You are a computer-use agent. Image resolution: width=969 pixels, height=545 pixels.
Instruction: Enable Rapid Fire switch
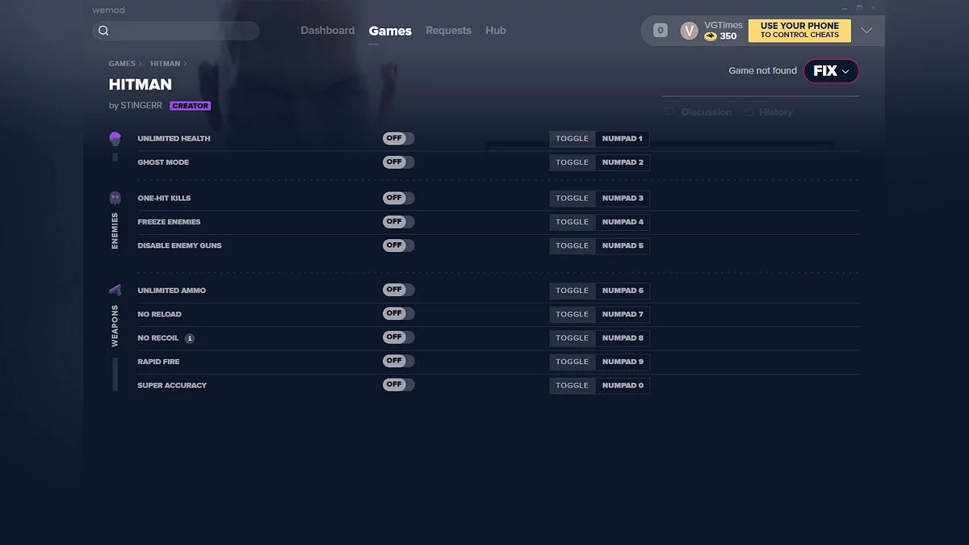coord(399,361)
